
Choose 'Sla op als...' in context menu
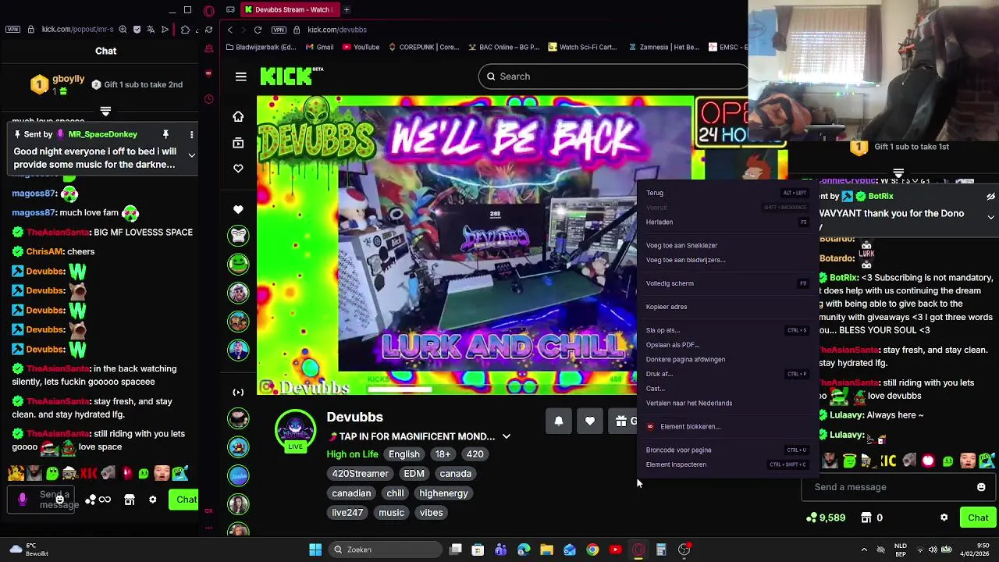click(x=726, y=330)
